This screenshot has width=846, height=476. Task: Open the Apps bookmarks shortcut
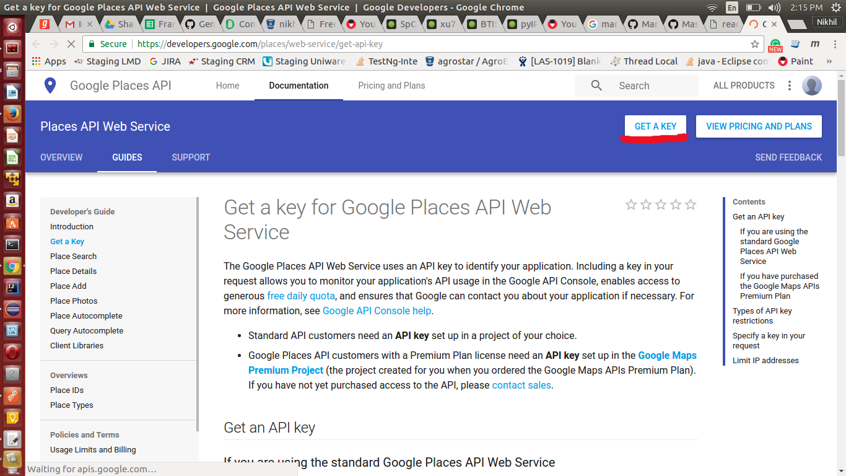click(x=48, y=61)
